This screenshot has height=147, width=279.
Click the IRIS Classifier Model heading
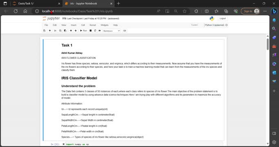79,78
